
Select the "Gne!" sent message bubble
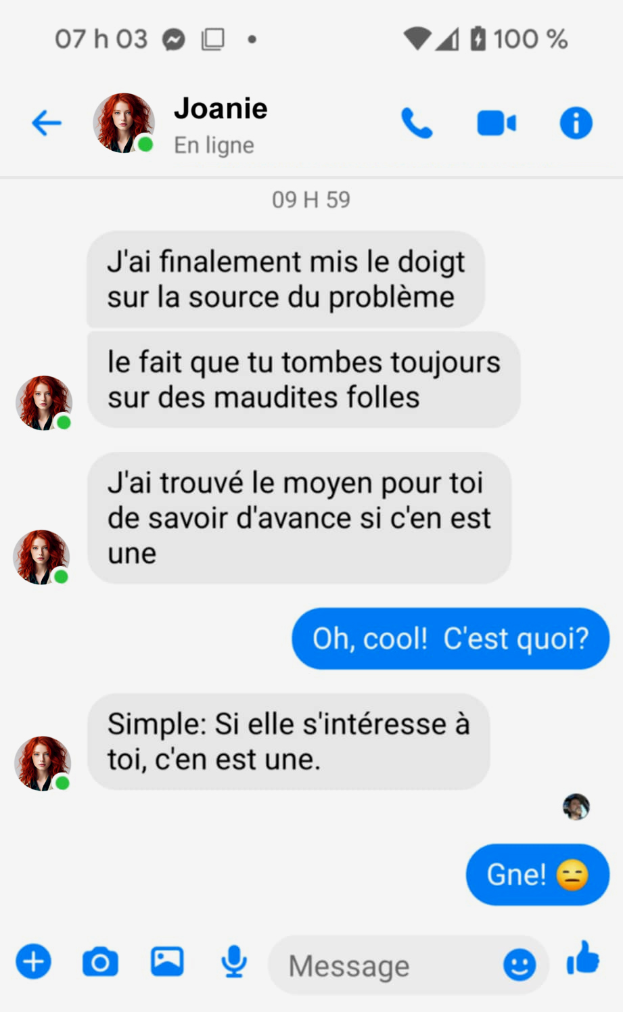(x=537, y=875)
